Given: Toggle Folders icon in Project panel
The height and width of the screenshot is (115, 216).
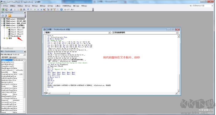Looking at the screenshot, I should tap(10, 16).
